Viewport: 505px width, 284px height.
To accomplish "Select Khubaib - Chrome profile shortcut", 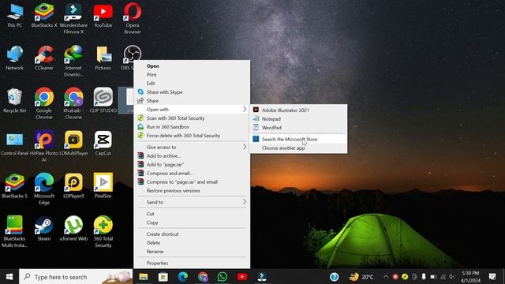I will point(73,103).
